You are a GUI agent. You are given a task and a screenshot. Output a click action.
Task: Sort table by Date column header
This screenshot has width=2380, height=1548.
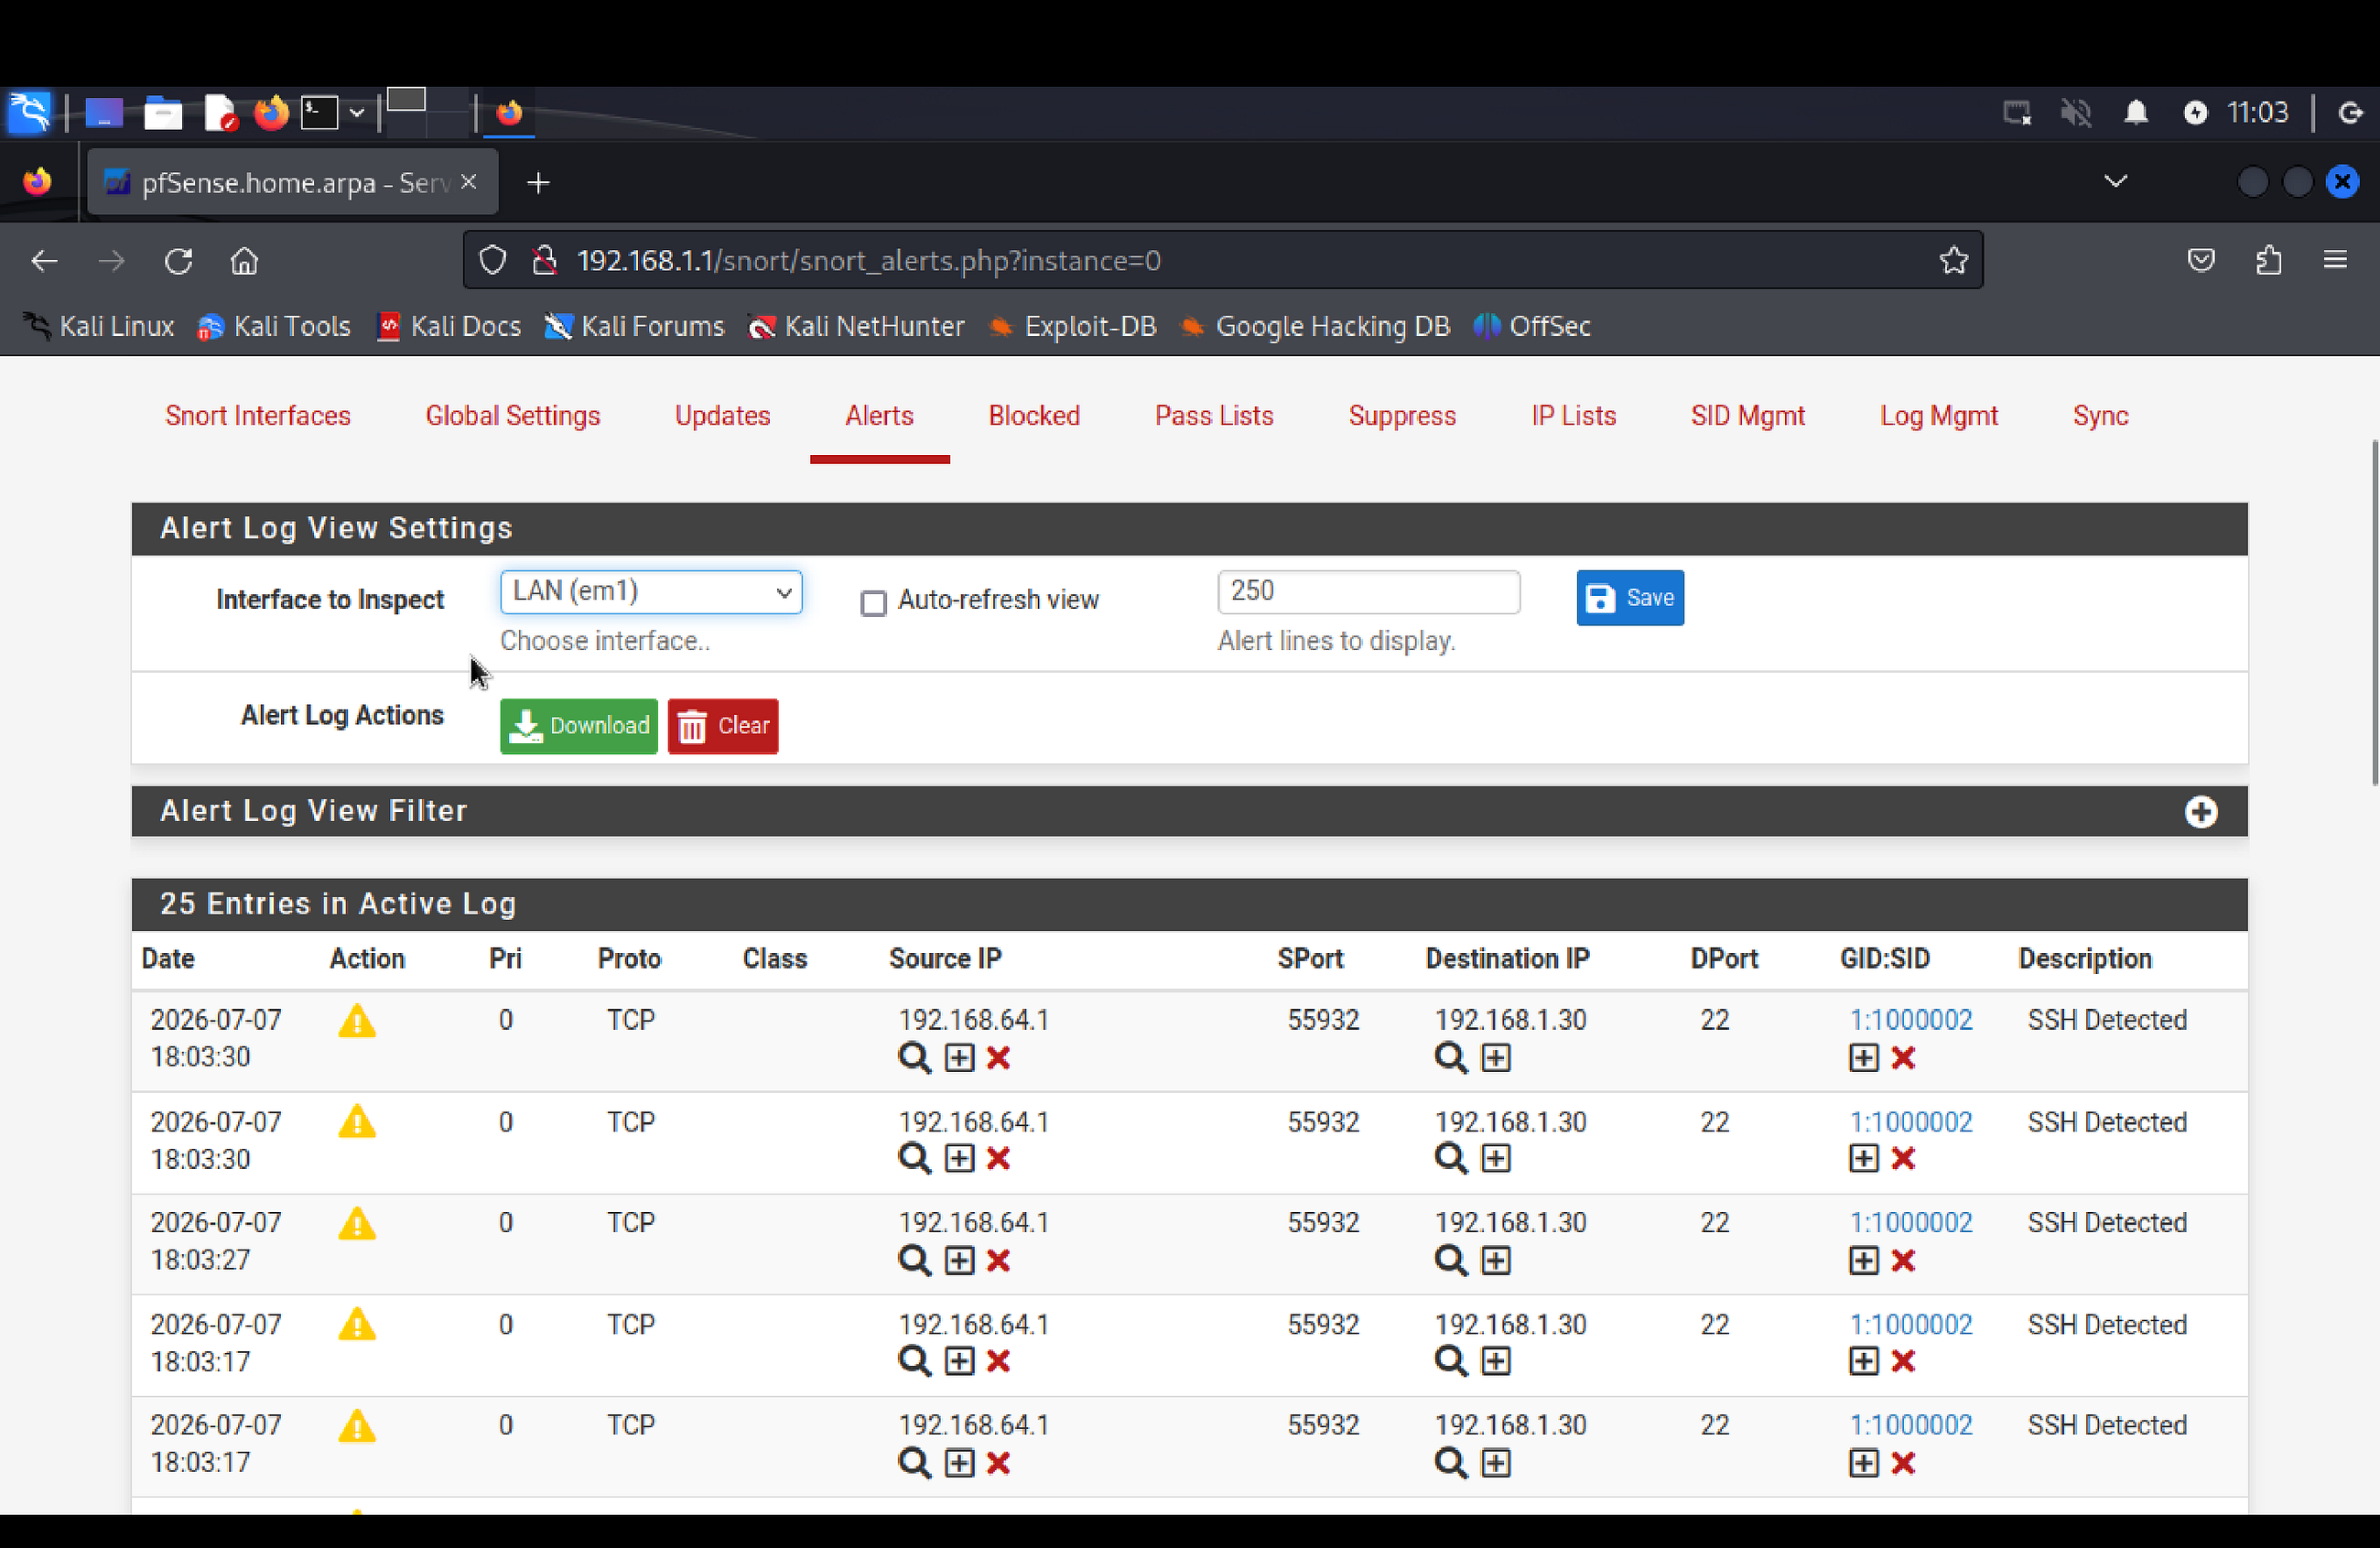pyautogui.click(x=168, y=959)
